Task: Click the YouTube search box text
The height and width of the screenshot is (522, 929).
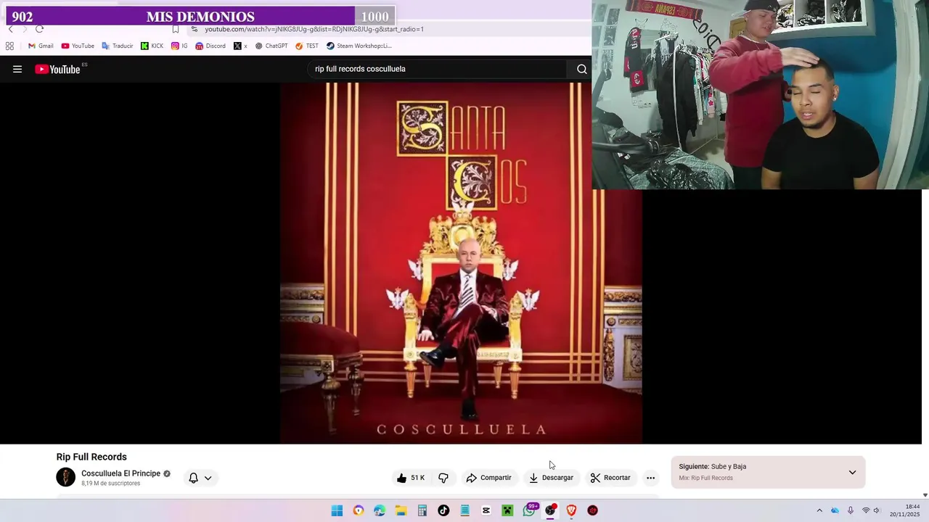Action: pos(360,69)
